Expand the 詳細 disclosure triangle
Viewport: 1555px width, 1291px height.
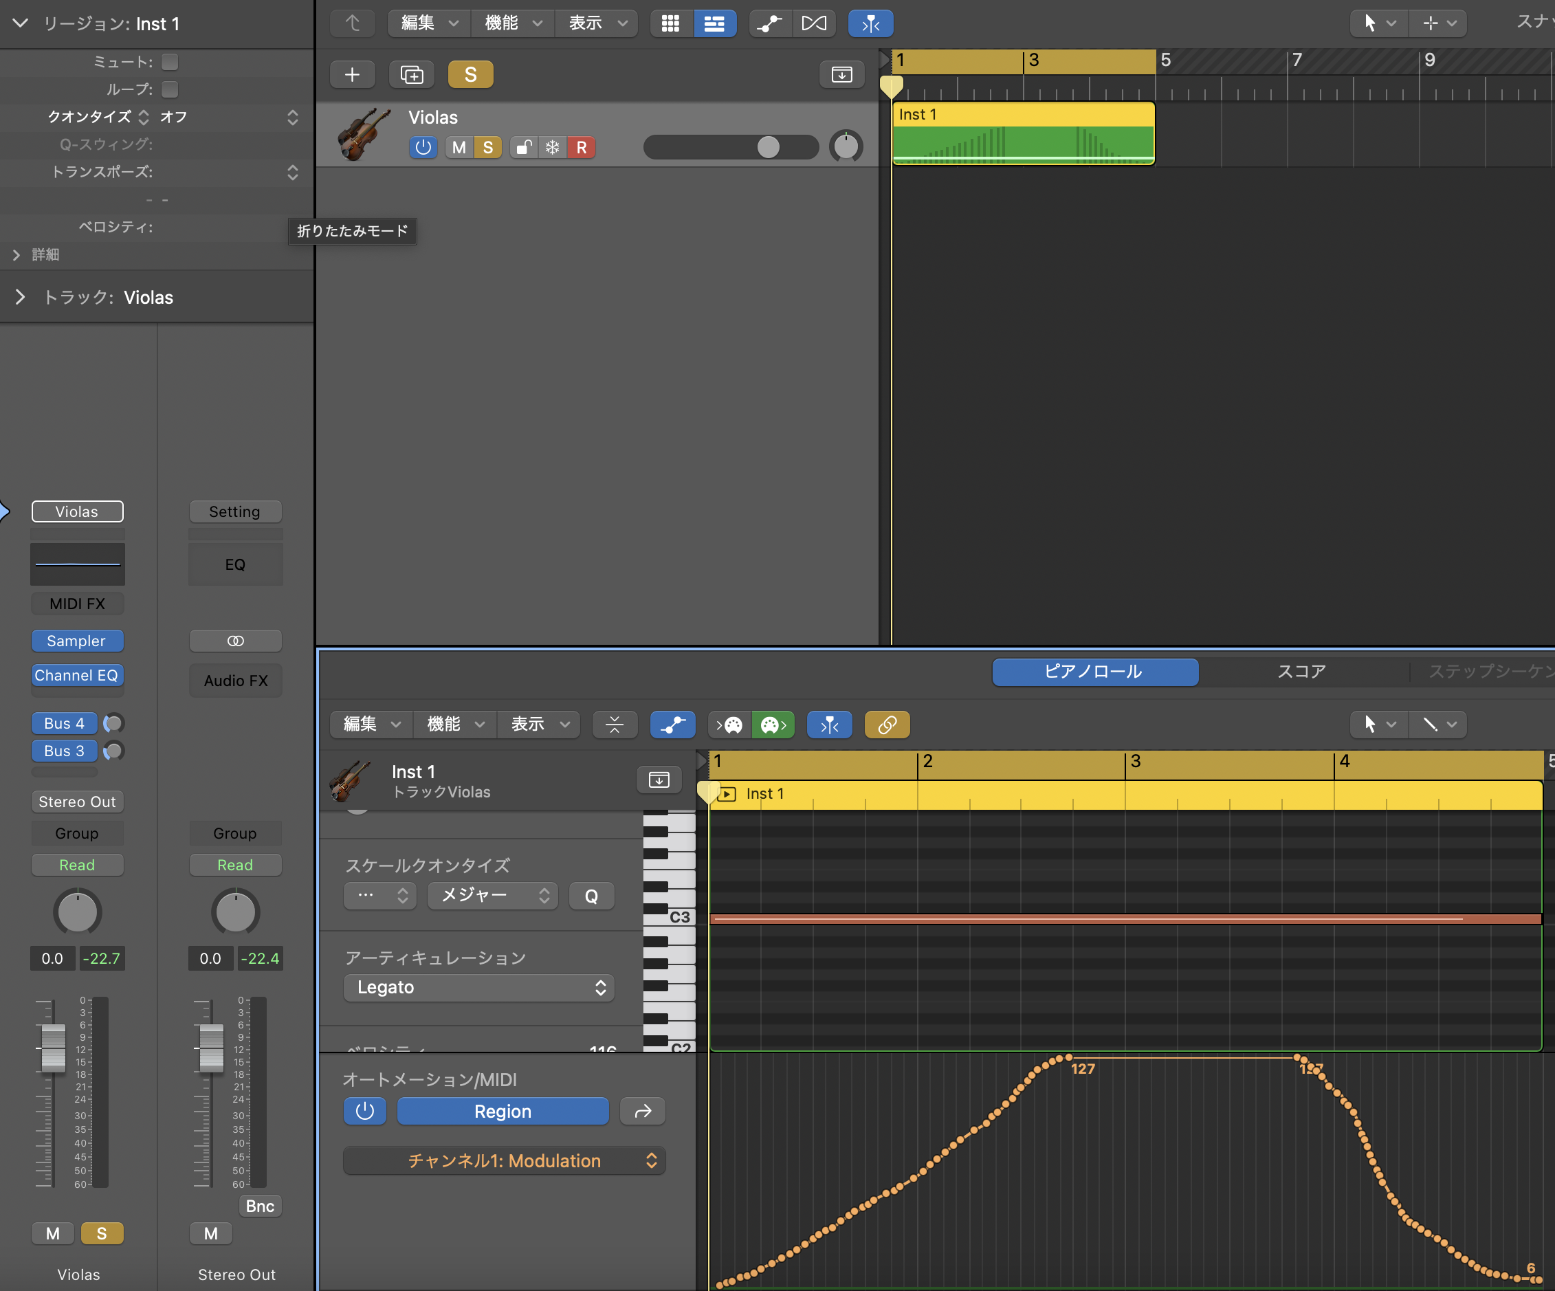[16, 254]
